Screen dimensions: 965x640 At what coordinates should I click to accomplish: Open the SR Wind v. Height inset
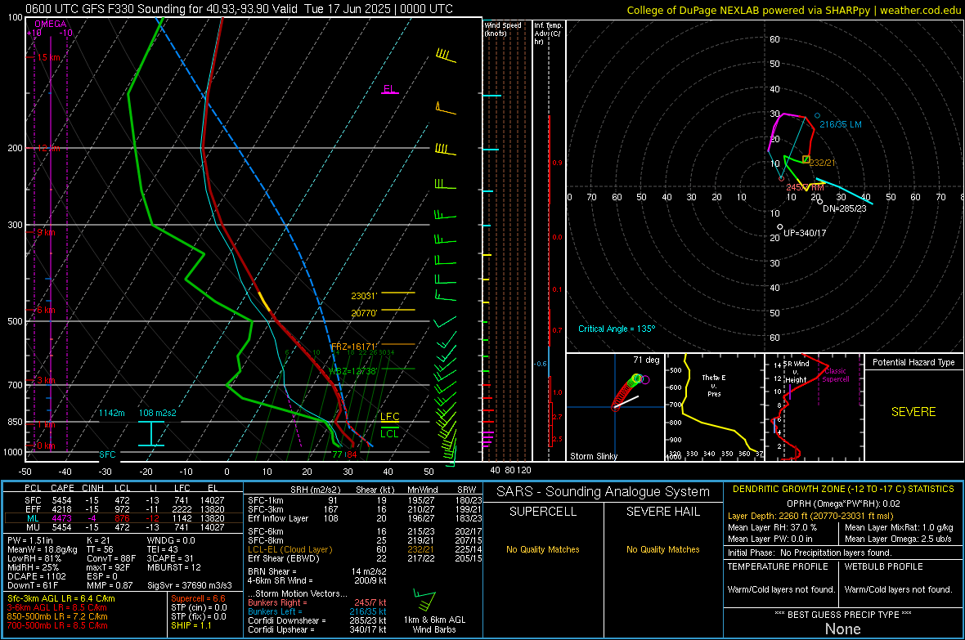815,407
